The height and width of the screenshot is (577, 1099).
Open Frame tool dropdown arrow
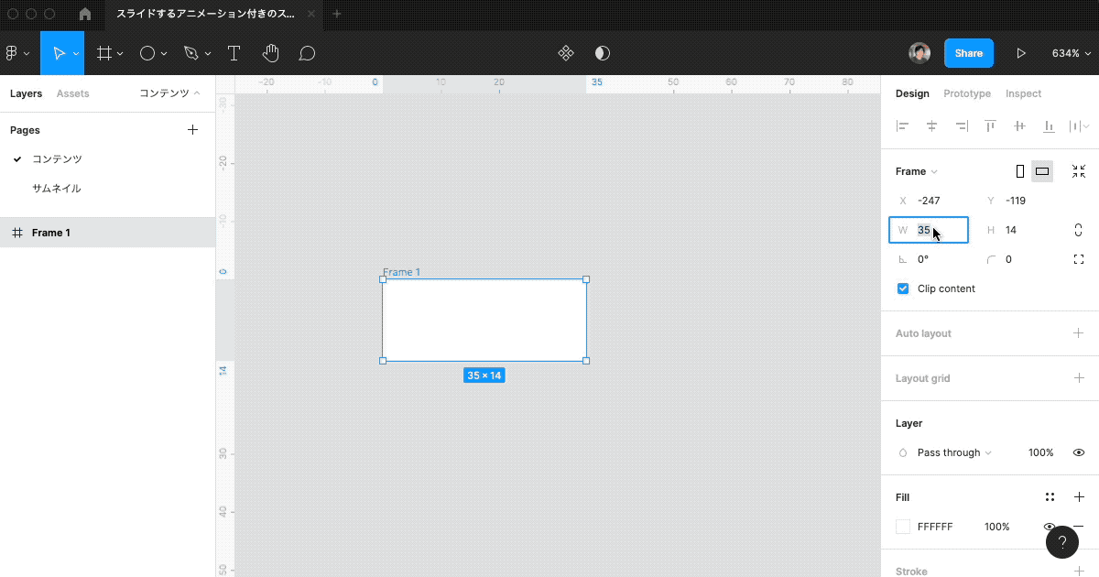[120, 54]
